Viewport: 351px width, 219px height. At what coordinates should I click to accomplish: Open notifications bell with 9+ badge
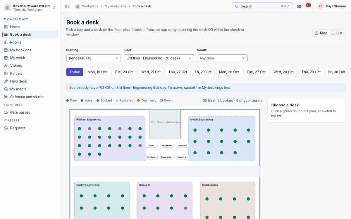tap(308, 6)
